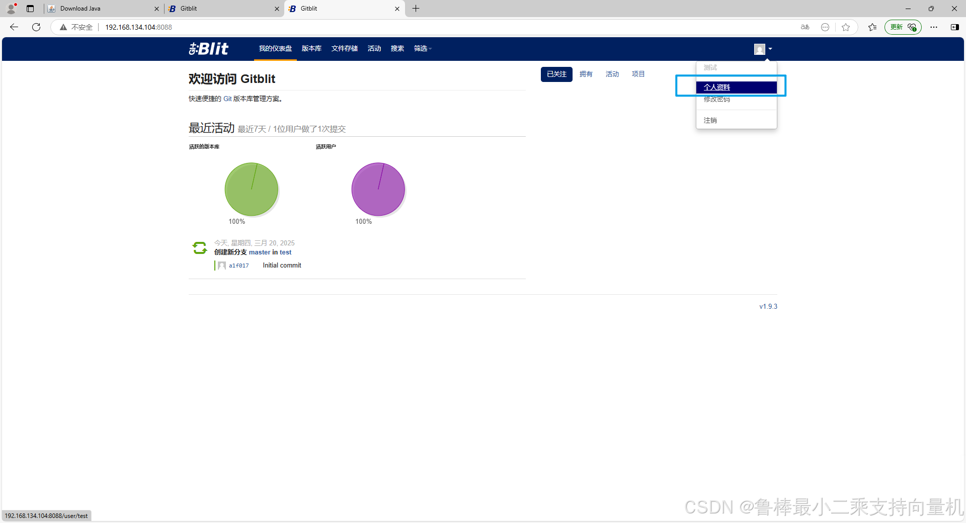The width and height of the screenshot is (966, 523).
Task: Open the browser settings ellipsis menu
Action: point(934,27)
